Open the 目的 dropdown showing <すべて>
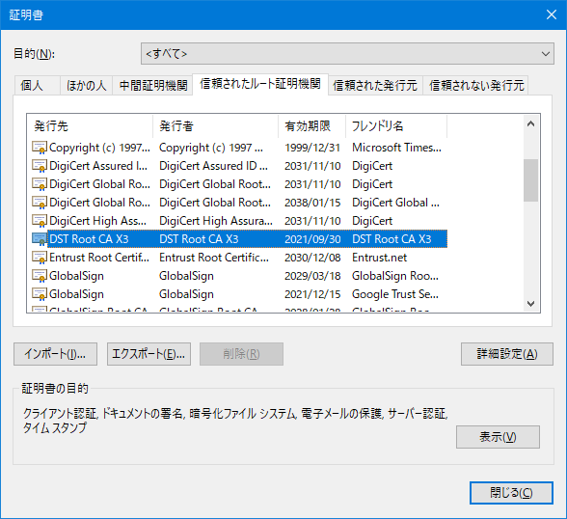The width and height of the screenshot is (567, 519). (347, 53)
